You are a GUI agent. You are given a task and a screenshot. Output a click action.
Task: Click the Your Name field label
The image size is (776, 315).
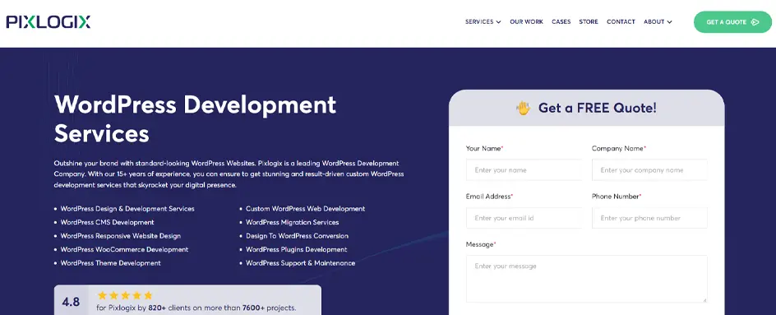(x=484, y=149)
